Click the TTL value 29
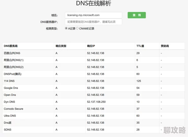 pos(138,53)
